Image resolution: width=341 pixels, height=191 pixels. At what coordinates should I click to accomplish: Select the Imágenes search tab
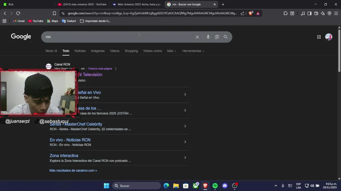pos(98,51)
